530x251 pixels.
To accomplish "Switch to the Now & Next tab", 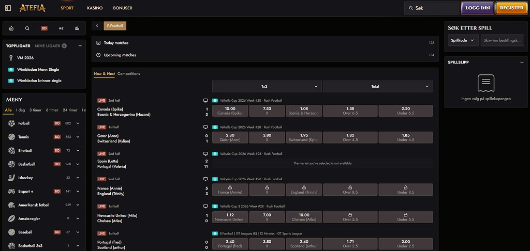I will (x=104, y=73).
